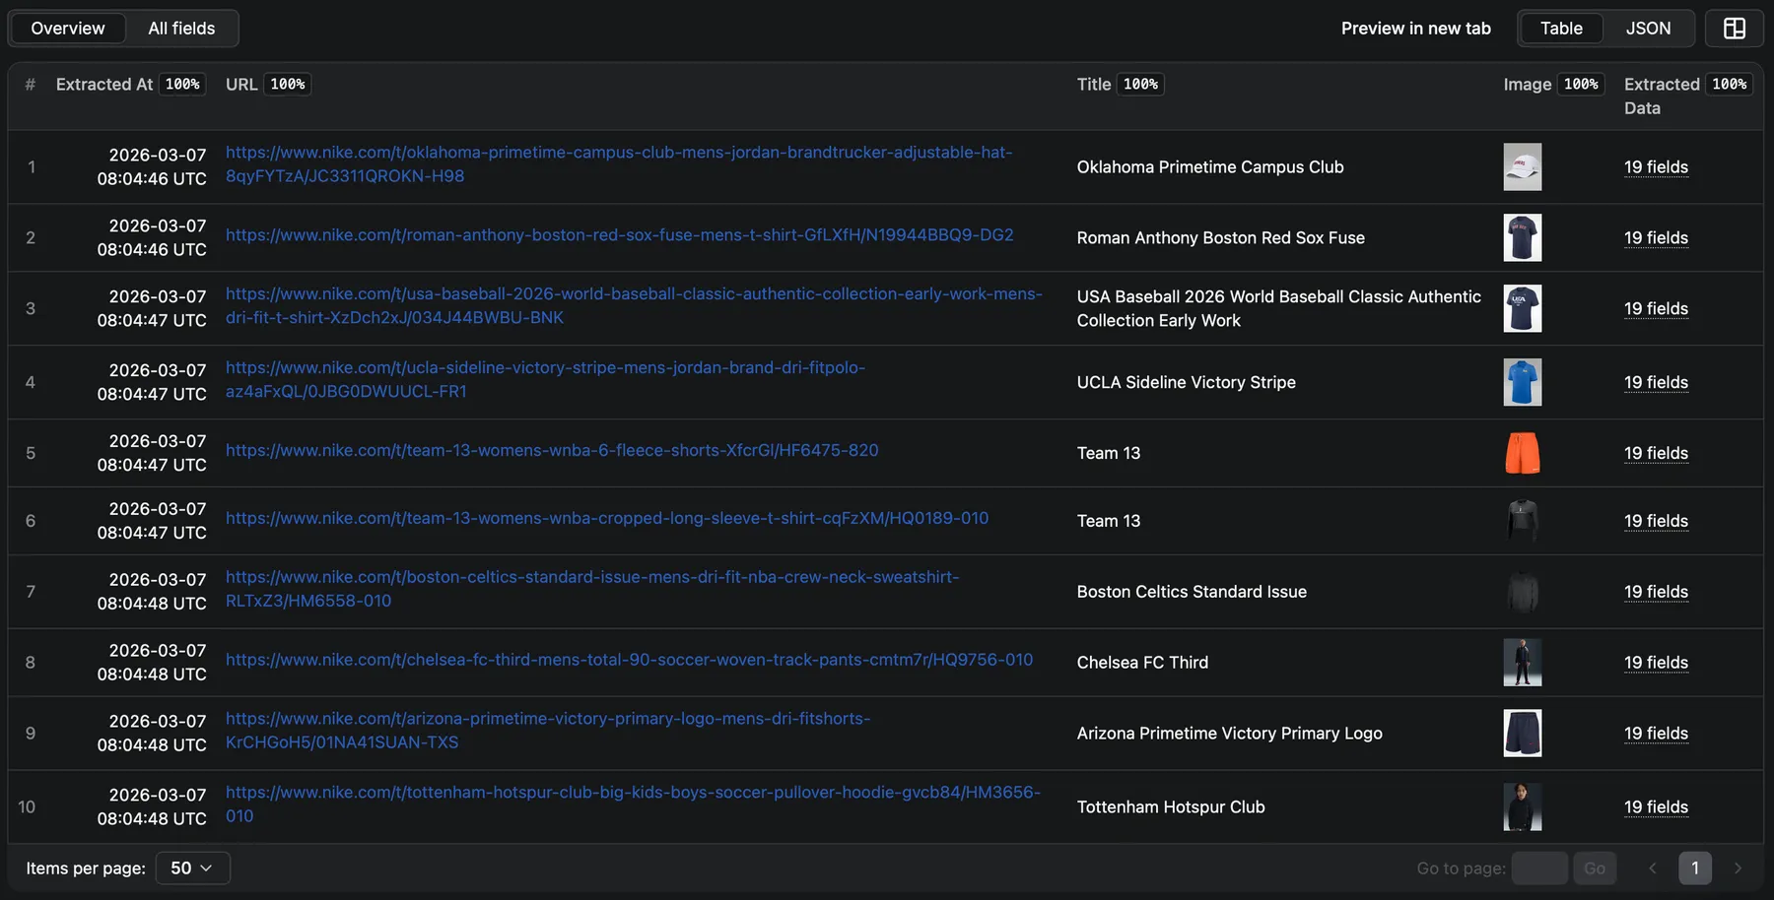Viewport: 1774px width, 900px height.
Task: Click the Go page navigation button
Action: [x=1595, y=868]
